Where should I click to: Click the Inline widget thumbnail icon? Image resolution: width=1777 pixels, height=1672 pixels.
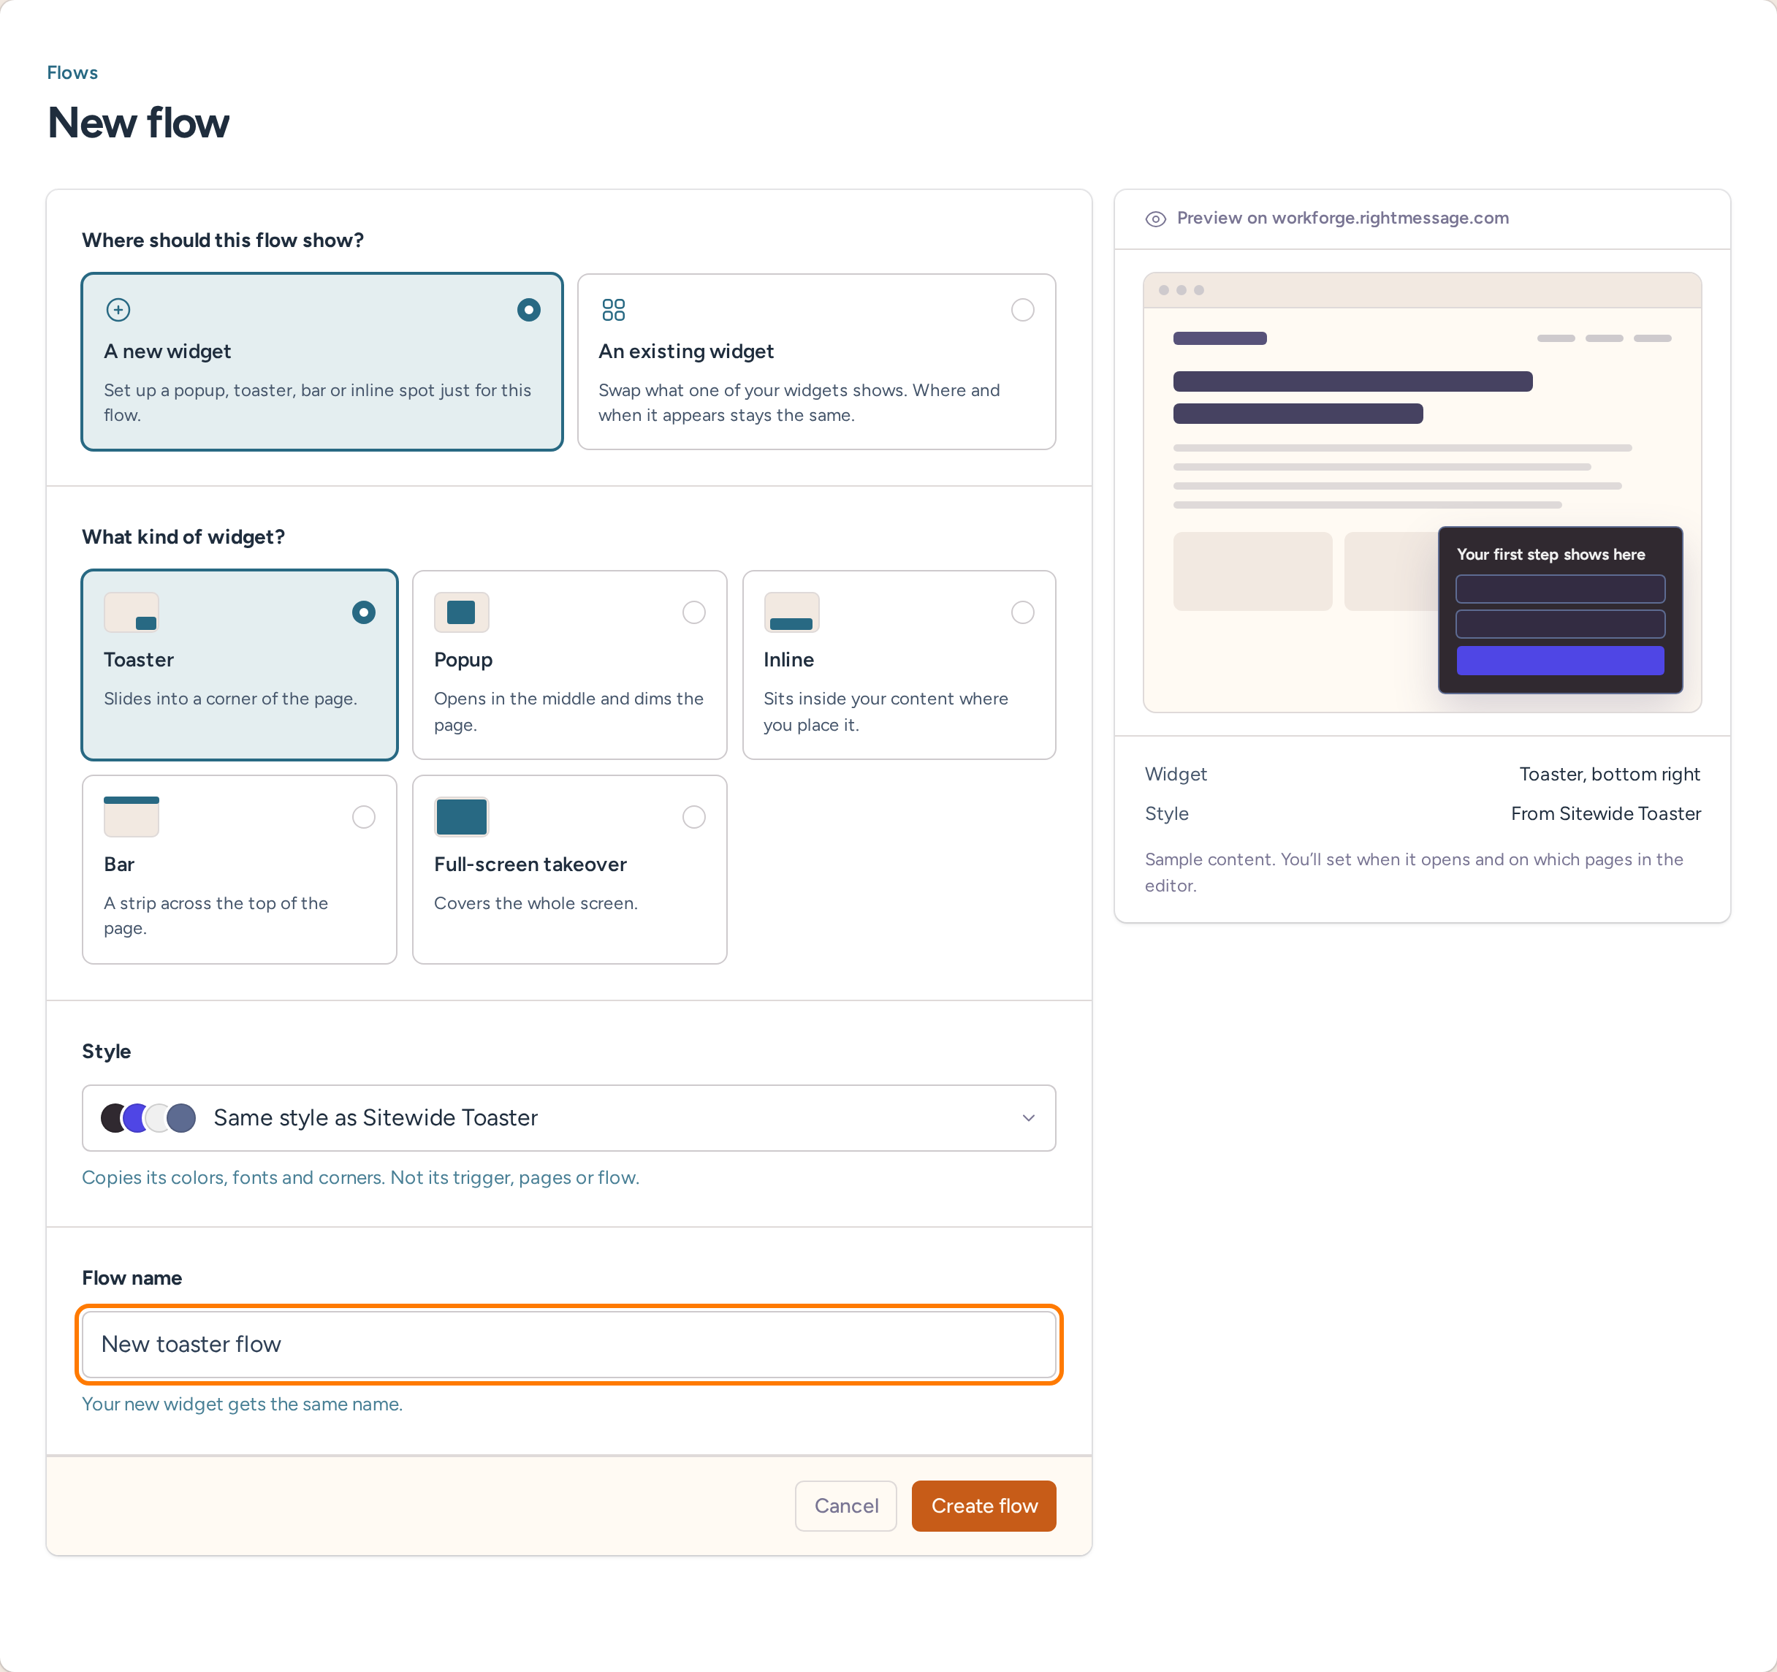[791, 612]
